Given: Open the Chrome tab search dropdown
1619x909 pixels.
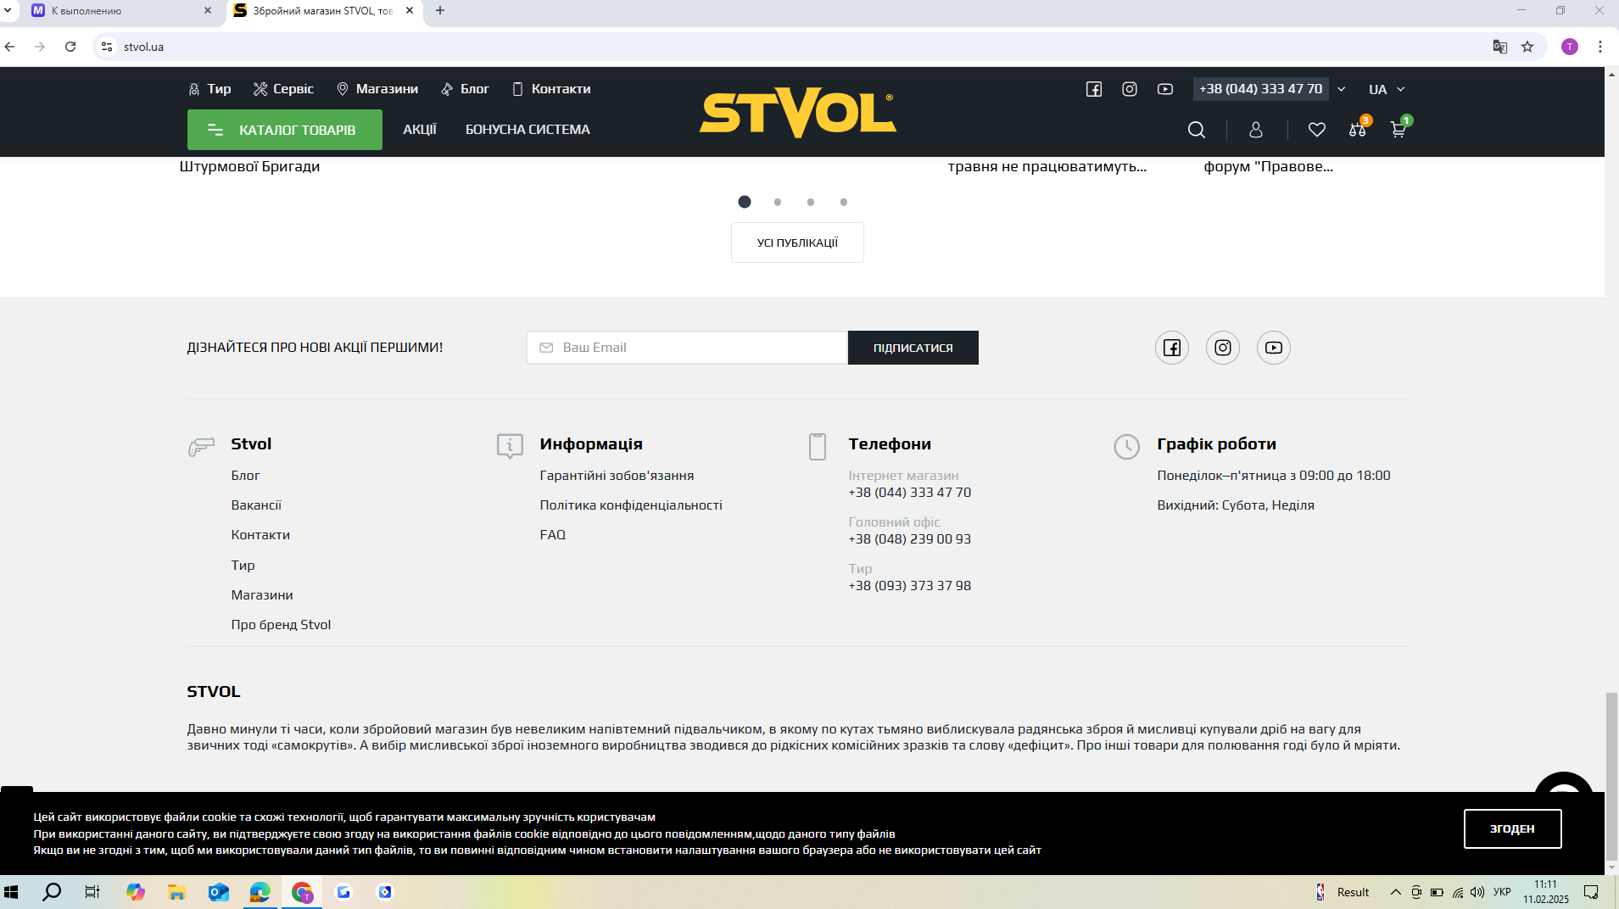Looking at the screenshot, I should (x=8, y=11).
